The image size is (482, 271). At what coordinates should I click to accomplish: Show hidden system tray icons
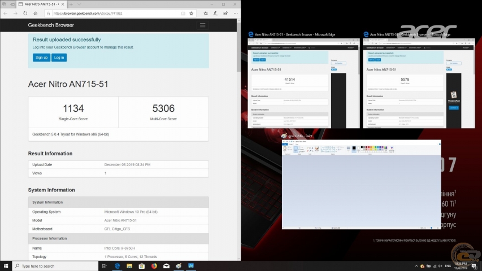tap(416, 266)
